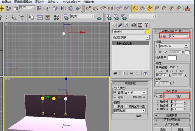Viewport: 195px width, 131px height.
Task: Expand the 阴影参数 rollout
Action: click(172, 115)
